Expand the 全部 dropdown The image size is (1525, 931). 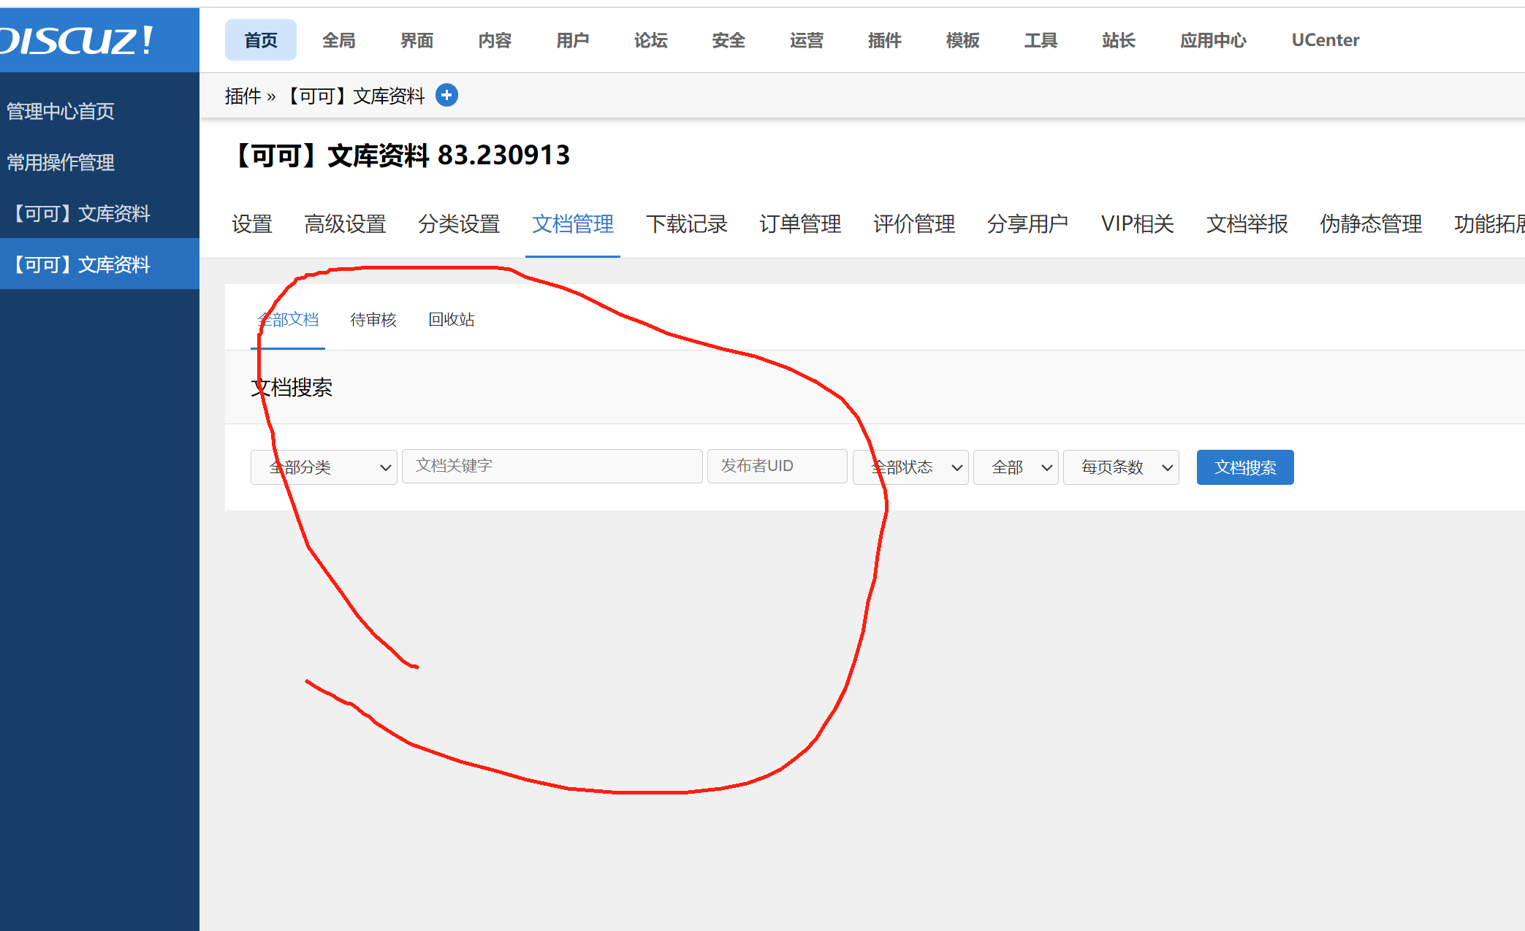[x=1016, y=467]
